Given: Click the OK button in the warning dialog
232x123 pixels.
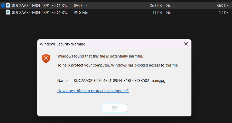Looking at the screenshot, I should tap(114, 108).
